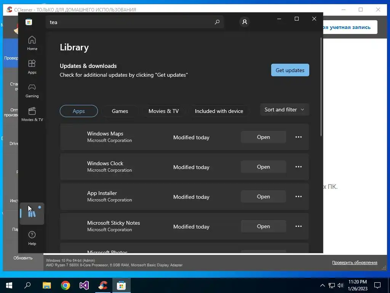Viewport: 390px width, 293px height.
Task: Open Gaming section in Store sidebar
Action: click(32, 91)
